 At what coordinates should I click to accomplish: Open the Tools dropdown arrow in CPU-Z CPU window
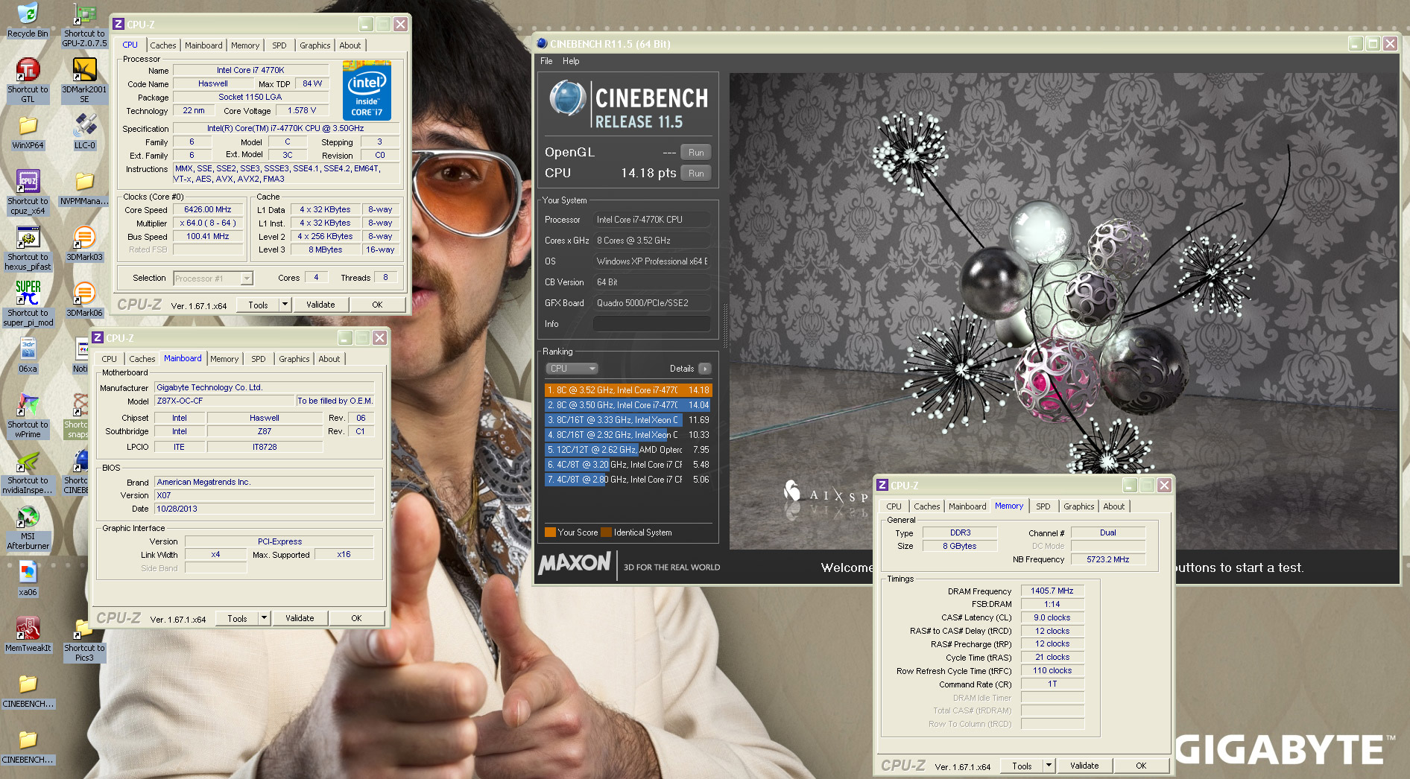284,305
